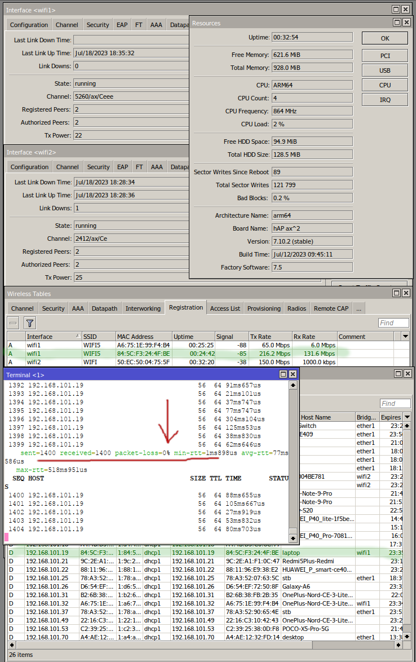Maximize the Wireless Tables window
416x662 pixels.
(x=396, y=293)
